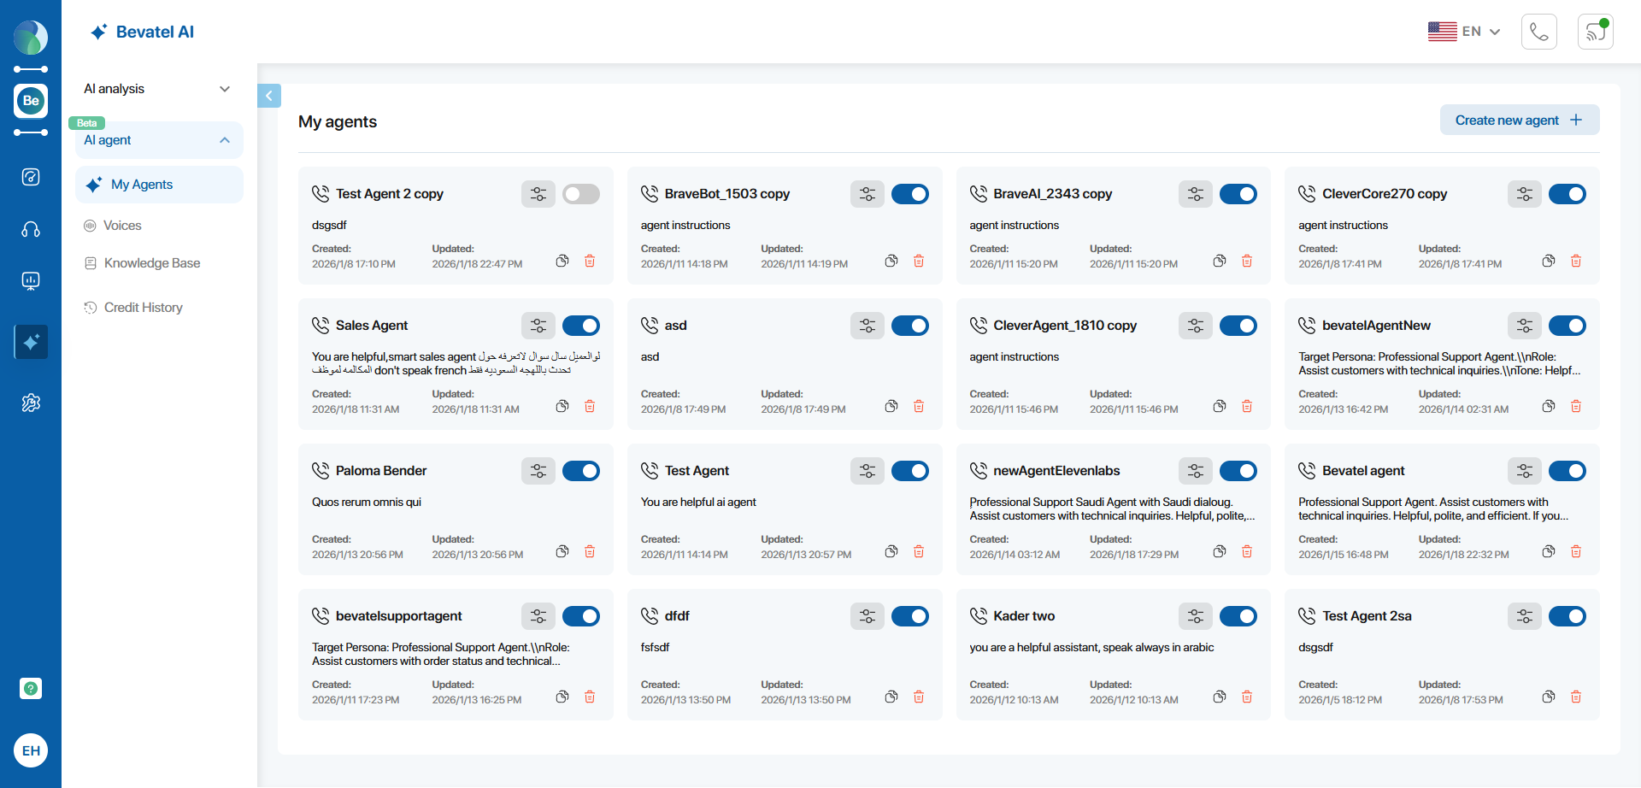Viewport: 1641px width, 788px height.
Task: Click the phone call icon in header
Action: click(x=1538, y=32)
